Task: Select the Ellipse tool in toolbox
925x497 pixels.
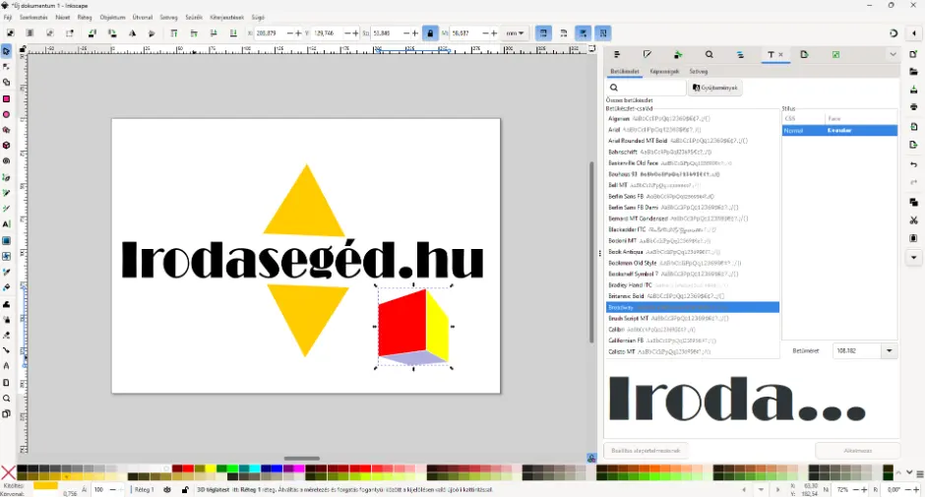Action: 6,114
